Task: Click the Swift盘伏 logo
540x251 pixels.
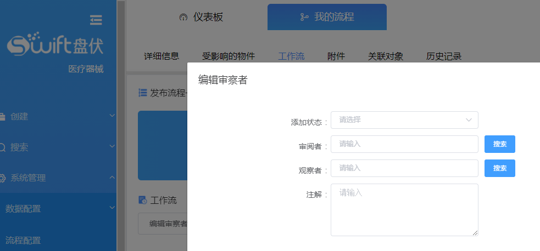Action: pos(55,45)
